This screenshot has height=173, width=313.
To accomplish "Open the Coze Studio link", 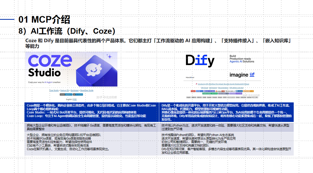I will 54,90.
